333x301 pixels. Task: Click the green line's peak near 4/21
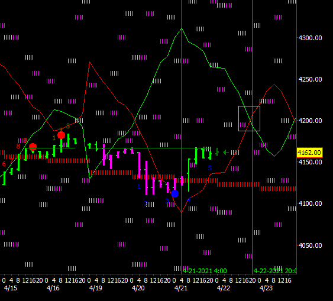pyautogui.click(x=182, y=28)
